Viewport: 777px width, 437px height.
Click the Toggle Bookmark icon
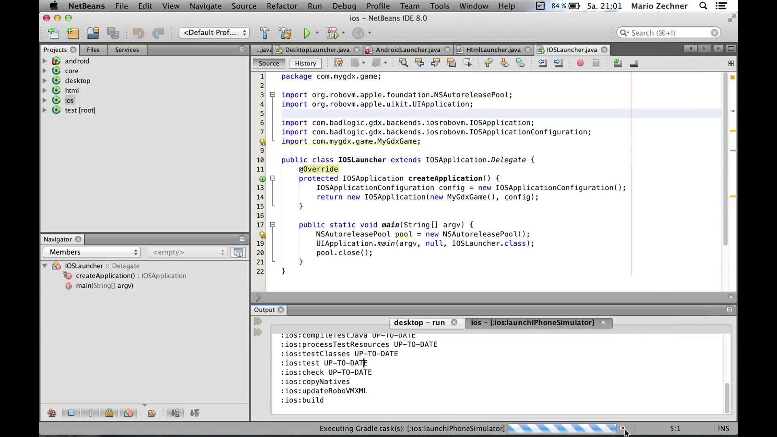point(520,63)
